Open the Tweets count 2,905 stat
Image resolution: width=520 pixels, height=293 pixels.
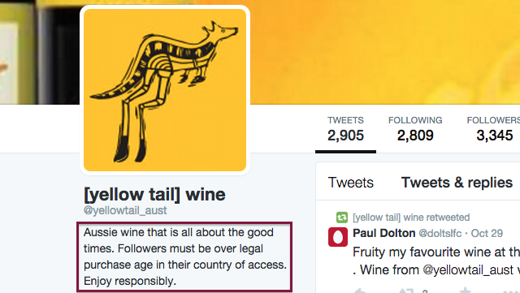tap(345, 130)
